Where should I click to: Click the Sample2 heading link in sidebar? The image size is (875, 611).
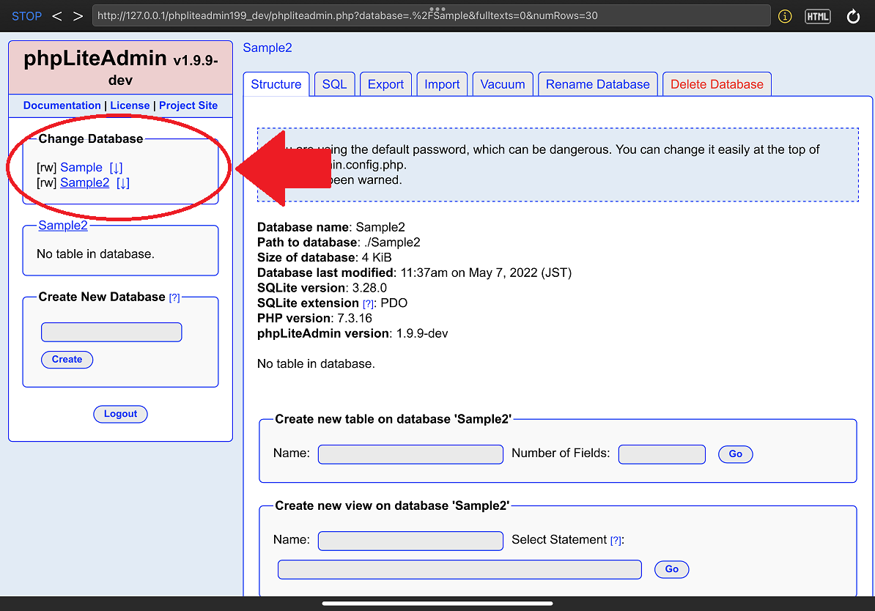point(63,226)
